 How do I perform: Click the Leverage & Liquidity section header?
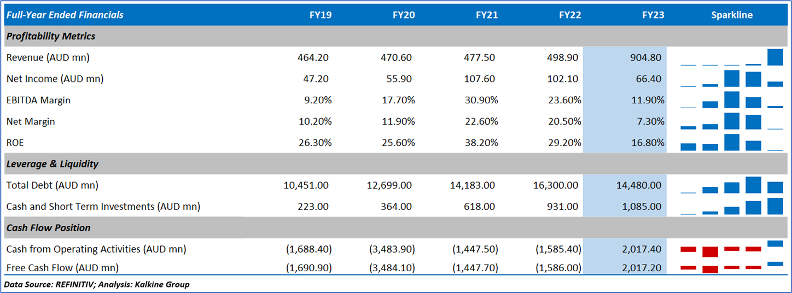tap(53, 164)
